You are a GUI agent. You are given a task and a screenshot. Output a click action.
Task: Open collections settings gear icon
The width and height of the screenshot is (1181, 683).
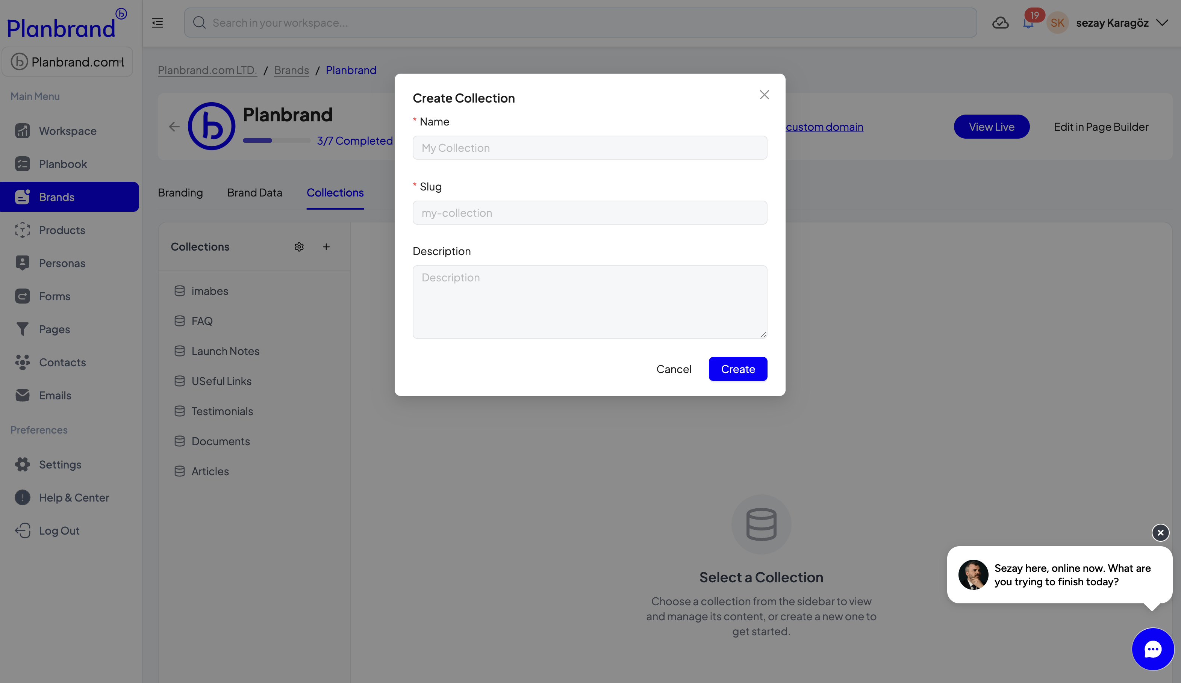pyautogui.click(x=299, y=247)
